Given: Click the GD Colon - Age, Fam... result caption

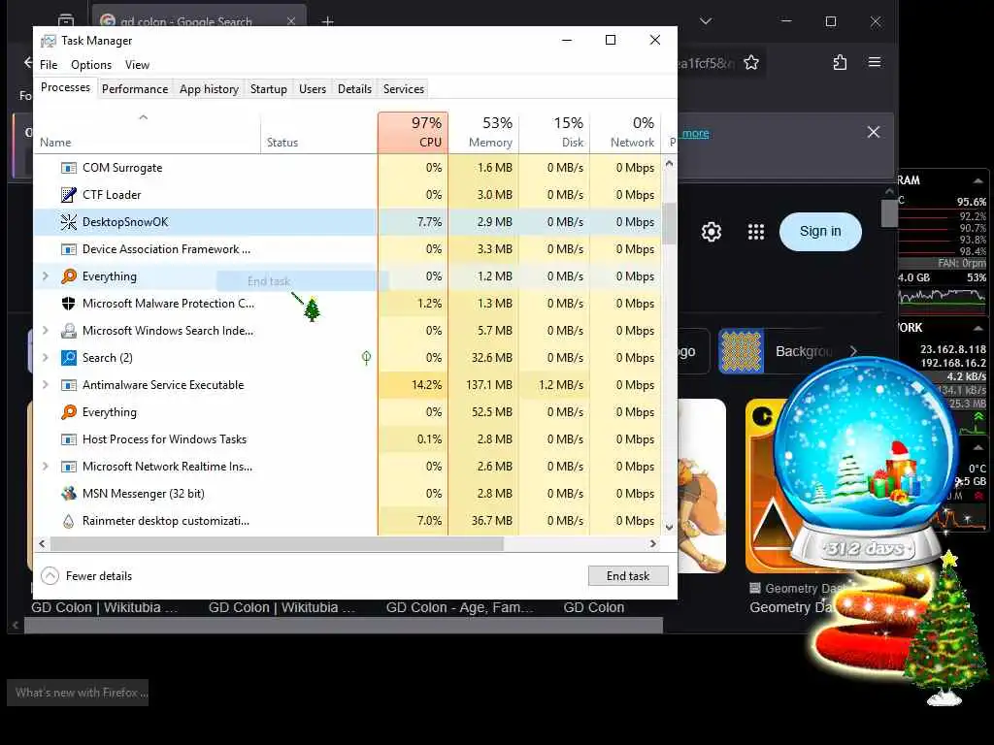Looking at the screenshot, I should pos(459,607).
